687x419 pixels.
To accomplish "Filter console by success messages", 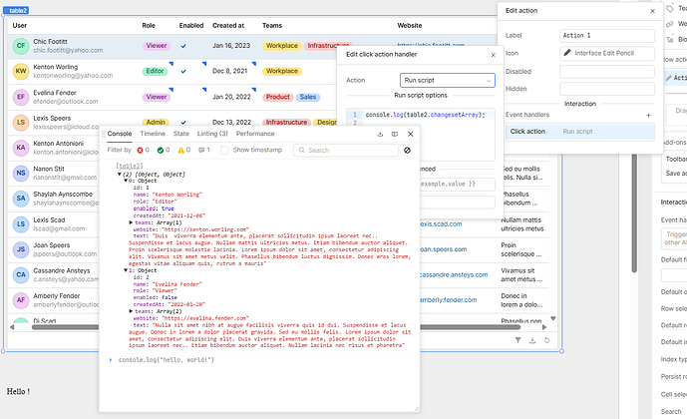I will point(164,150).
